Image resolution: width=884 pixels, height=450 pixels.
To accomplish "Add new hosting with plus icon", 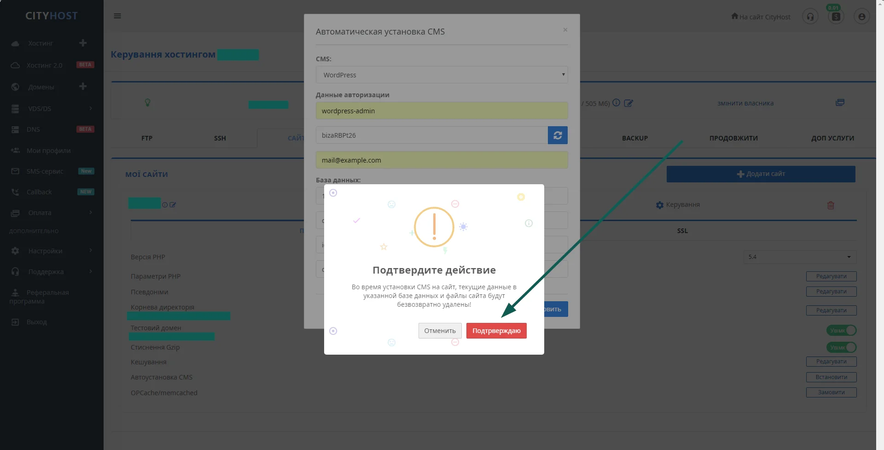I will 83,43.
